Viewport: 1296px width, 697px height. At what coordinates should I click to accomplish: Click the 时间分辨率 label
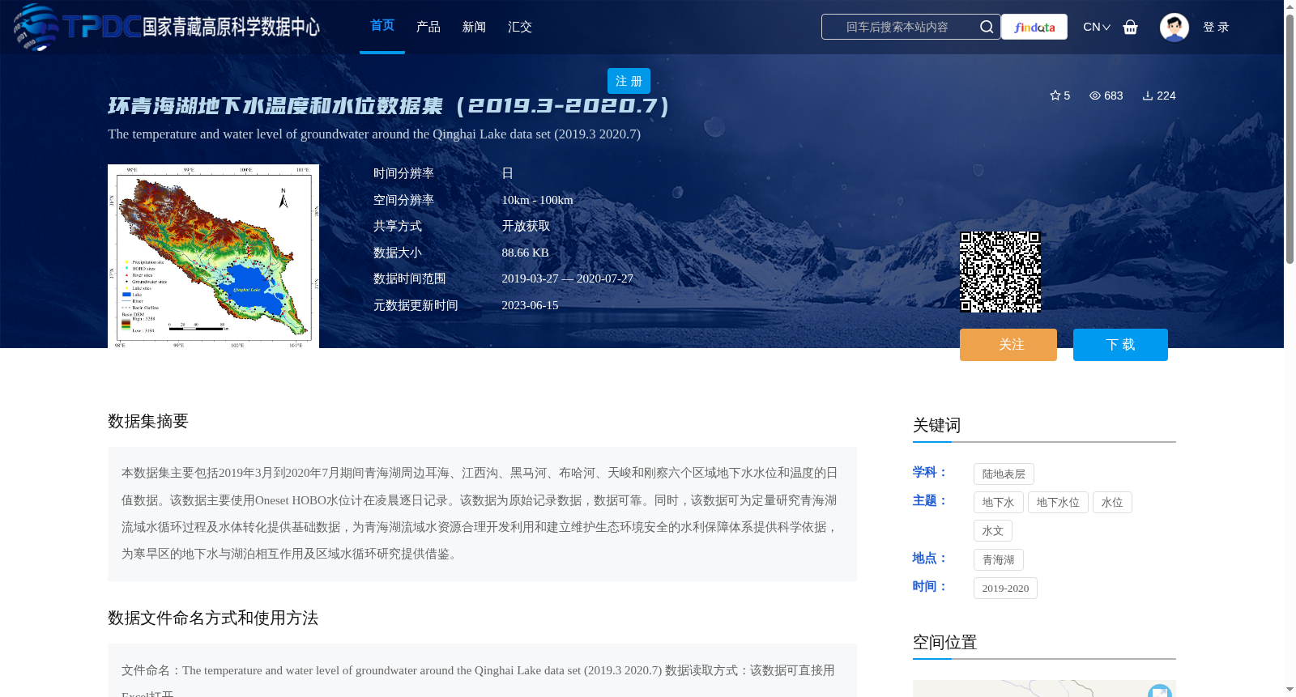(x=403, y=173)
